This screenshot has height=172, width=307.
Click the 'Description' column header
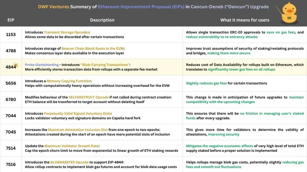pos(102,20)
